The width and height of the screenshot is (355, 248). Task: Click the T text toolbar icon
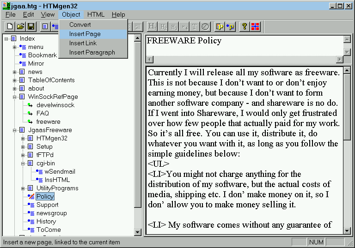pos(195,27)
